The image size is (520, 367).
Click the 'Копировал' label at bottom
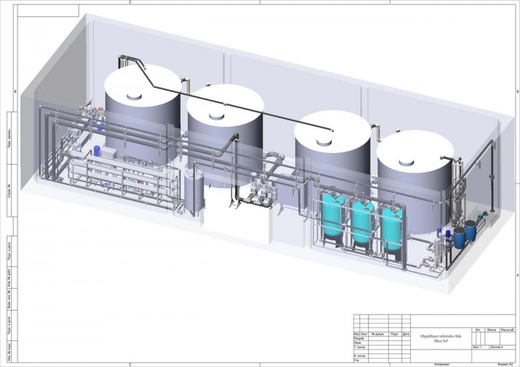[442, 364]
